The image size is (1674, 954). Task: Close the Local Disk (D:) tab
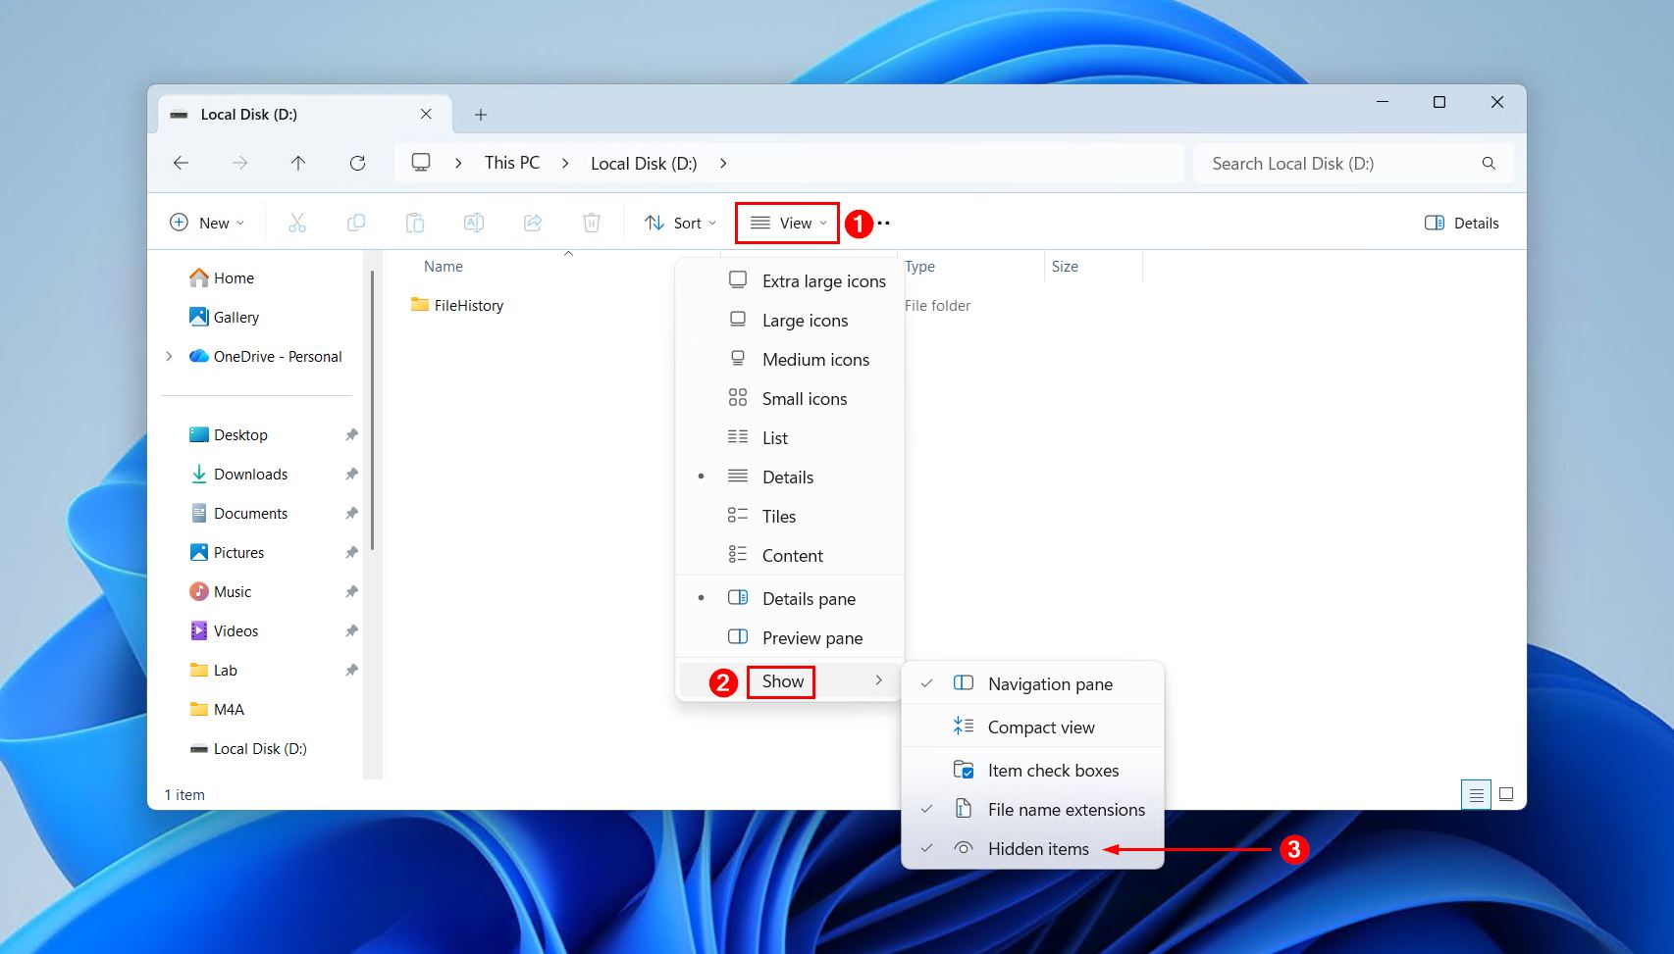point(426,114)
